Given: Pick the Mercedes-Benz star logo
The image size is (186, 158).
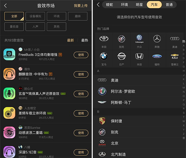Looking at the screenshot, I should [157, 39].
